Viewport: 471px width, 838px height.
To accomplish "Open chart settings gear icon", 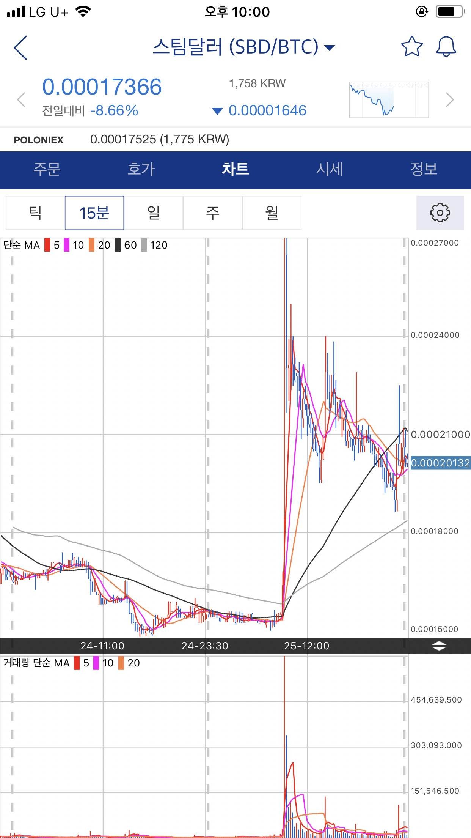I will coord(440,213).
